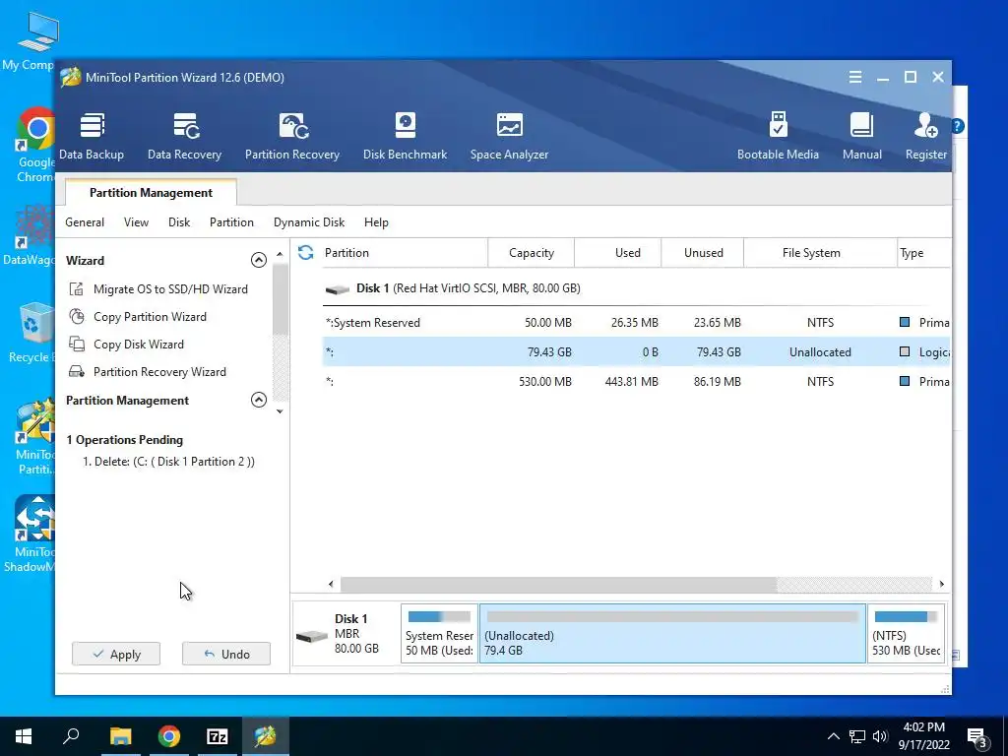Open the Help menu
This screenshot has width=1008, height=756.
click(376, 222)
